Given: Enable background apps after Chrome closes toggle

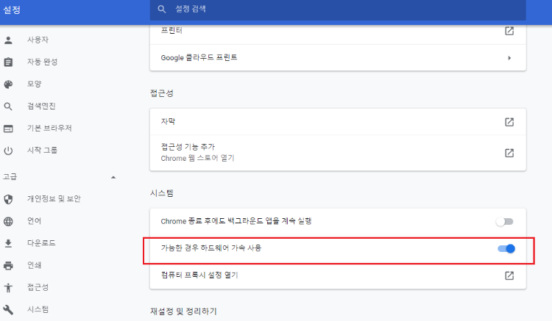Looking at the screenshot, I should click(504, 221).
